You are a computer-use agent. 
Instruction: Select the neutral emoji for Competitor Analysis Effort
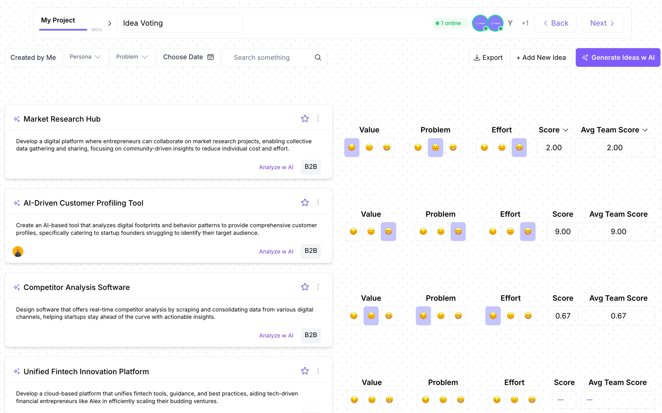click(x=510, y=316)
